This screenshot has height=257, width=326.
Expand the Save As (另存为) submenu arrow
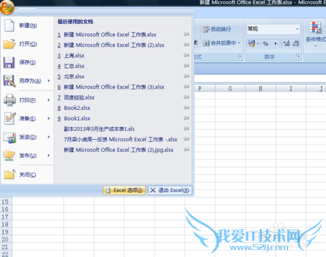tap(49, 81)
